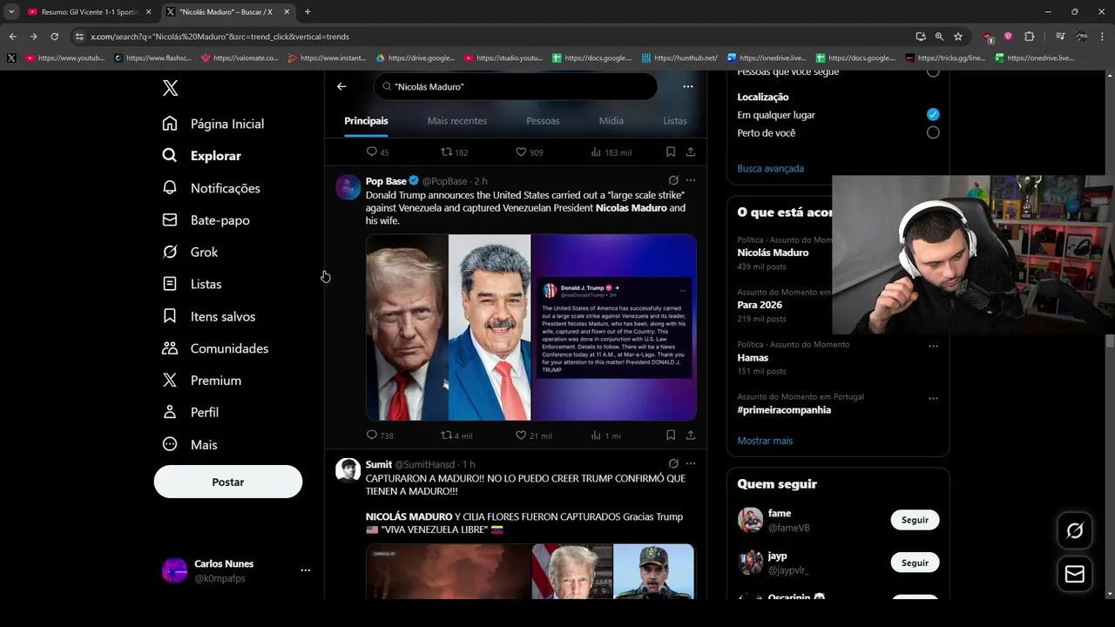Image resolution: width=1115 pixels, height=627 pixels.
Task: Open Página Inicial from the sidebar
Action: click(x=213, y=124)
